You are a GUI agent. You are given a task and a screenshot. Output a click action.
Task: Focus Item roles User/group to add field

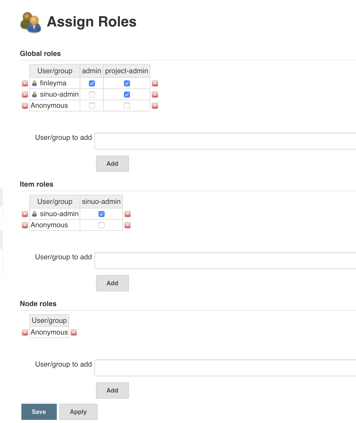point(225,261)
